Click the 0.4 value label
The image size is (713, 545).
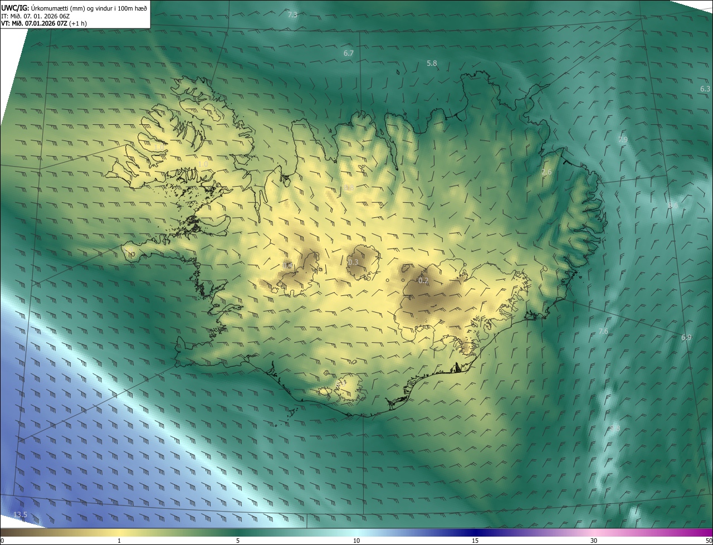coord(287,265)
